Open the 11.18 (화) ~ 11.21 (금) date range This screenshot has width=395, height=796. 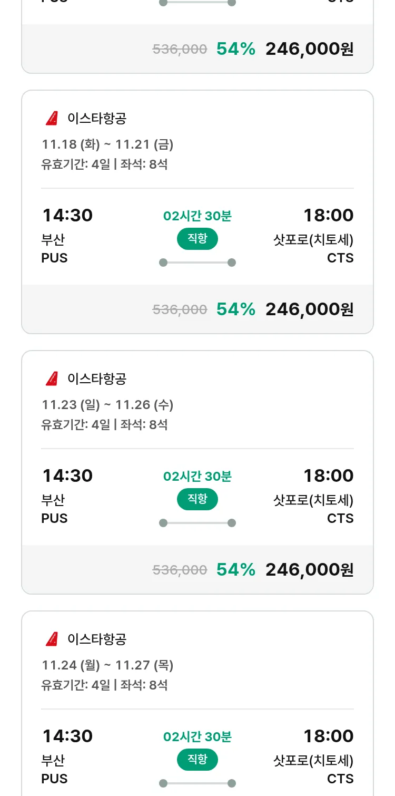click(x=107, y=144)
